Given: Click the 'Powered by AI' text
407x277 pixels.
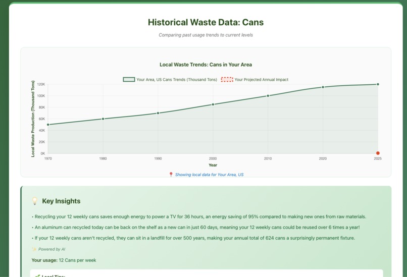Looking at the screenshot, I should pyautogui.click(x=52, y=249).
